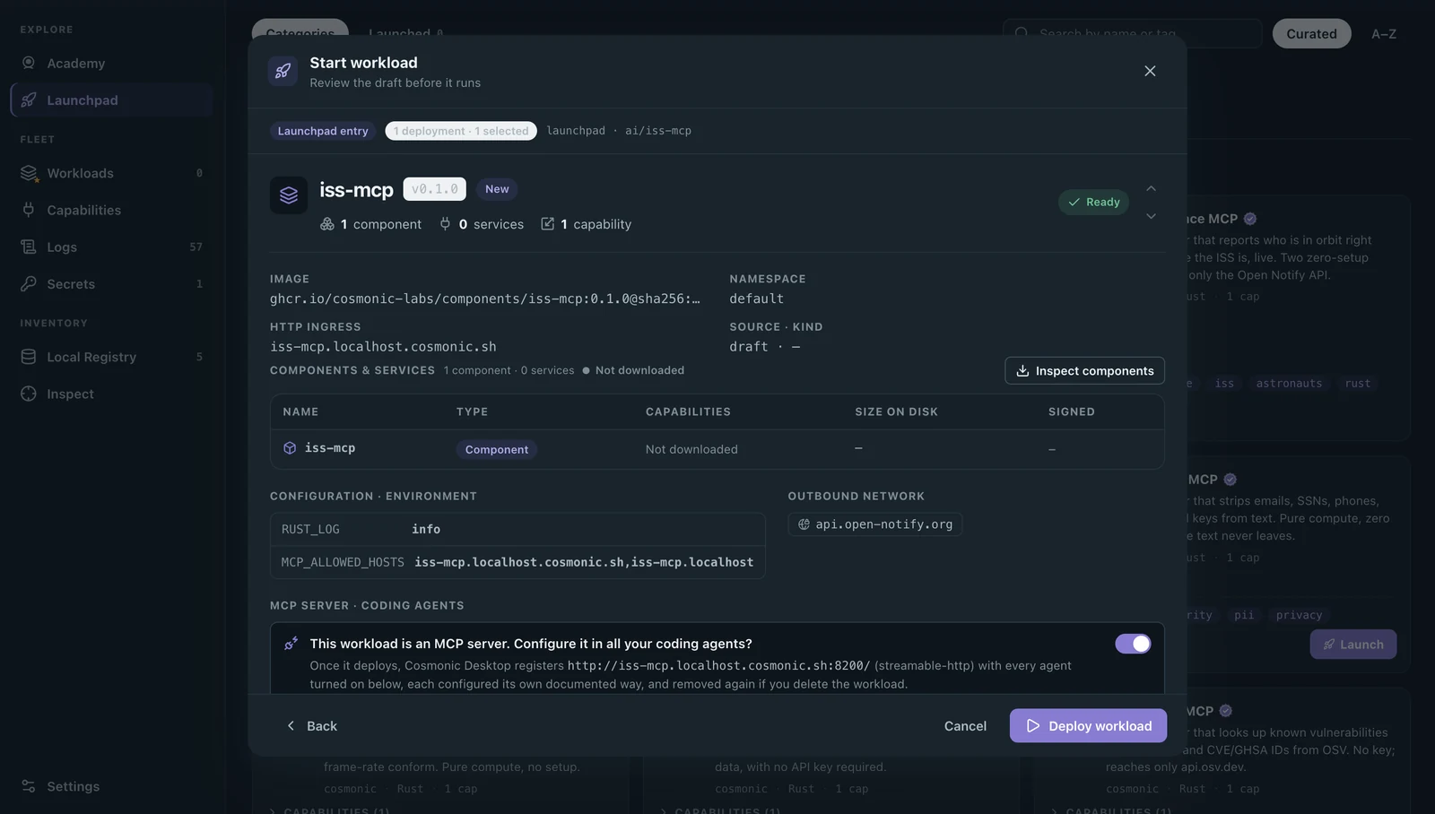Click the rocket icon in dialog header
Screen dimensions: 1435x814
tap(283, 71)
